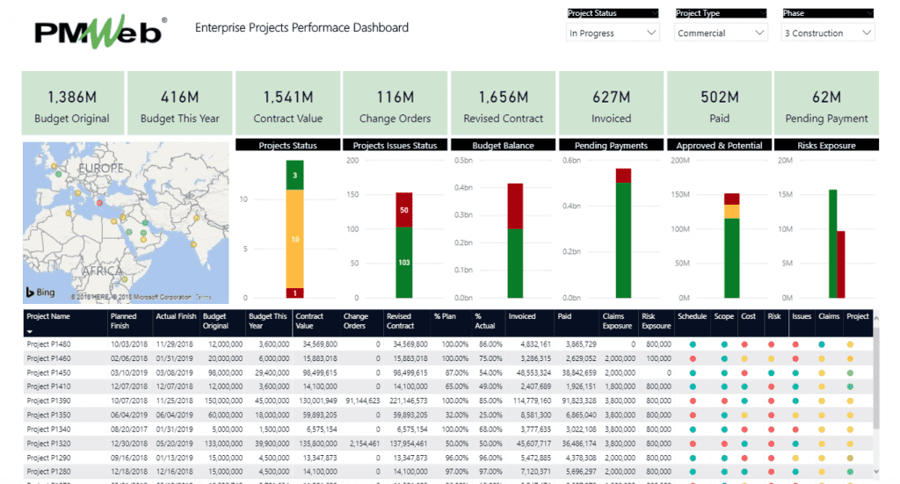Select the Project P1340 row name

pos(48,429)
